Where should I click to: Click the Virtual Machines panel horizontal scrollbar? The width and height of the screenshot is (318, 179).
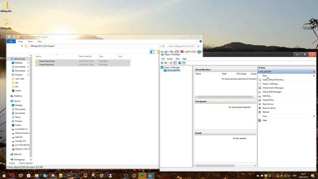[225, 97]
